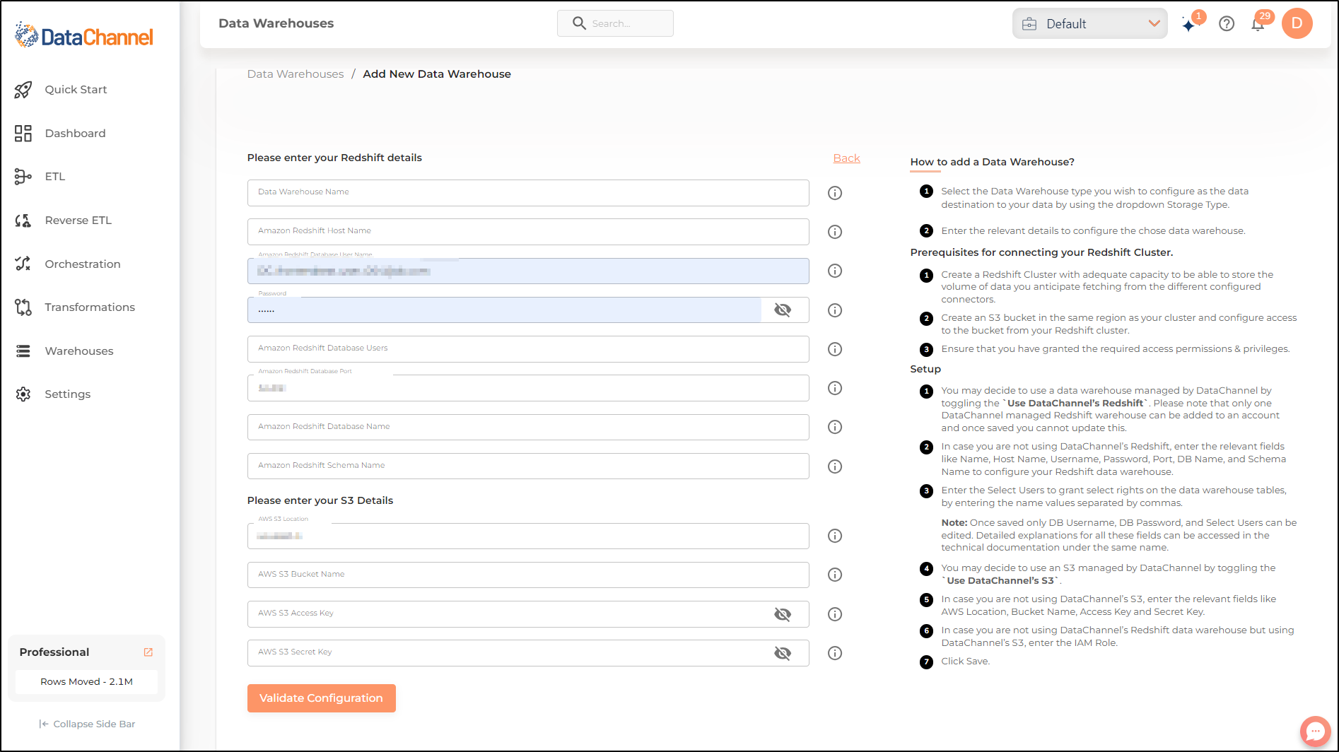
Task: Open Settings in sidebar
Action: tap(68, 394)
